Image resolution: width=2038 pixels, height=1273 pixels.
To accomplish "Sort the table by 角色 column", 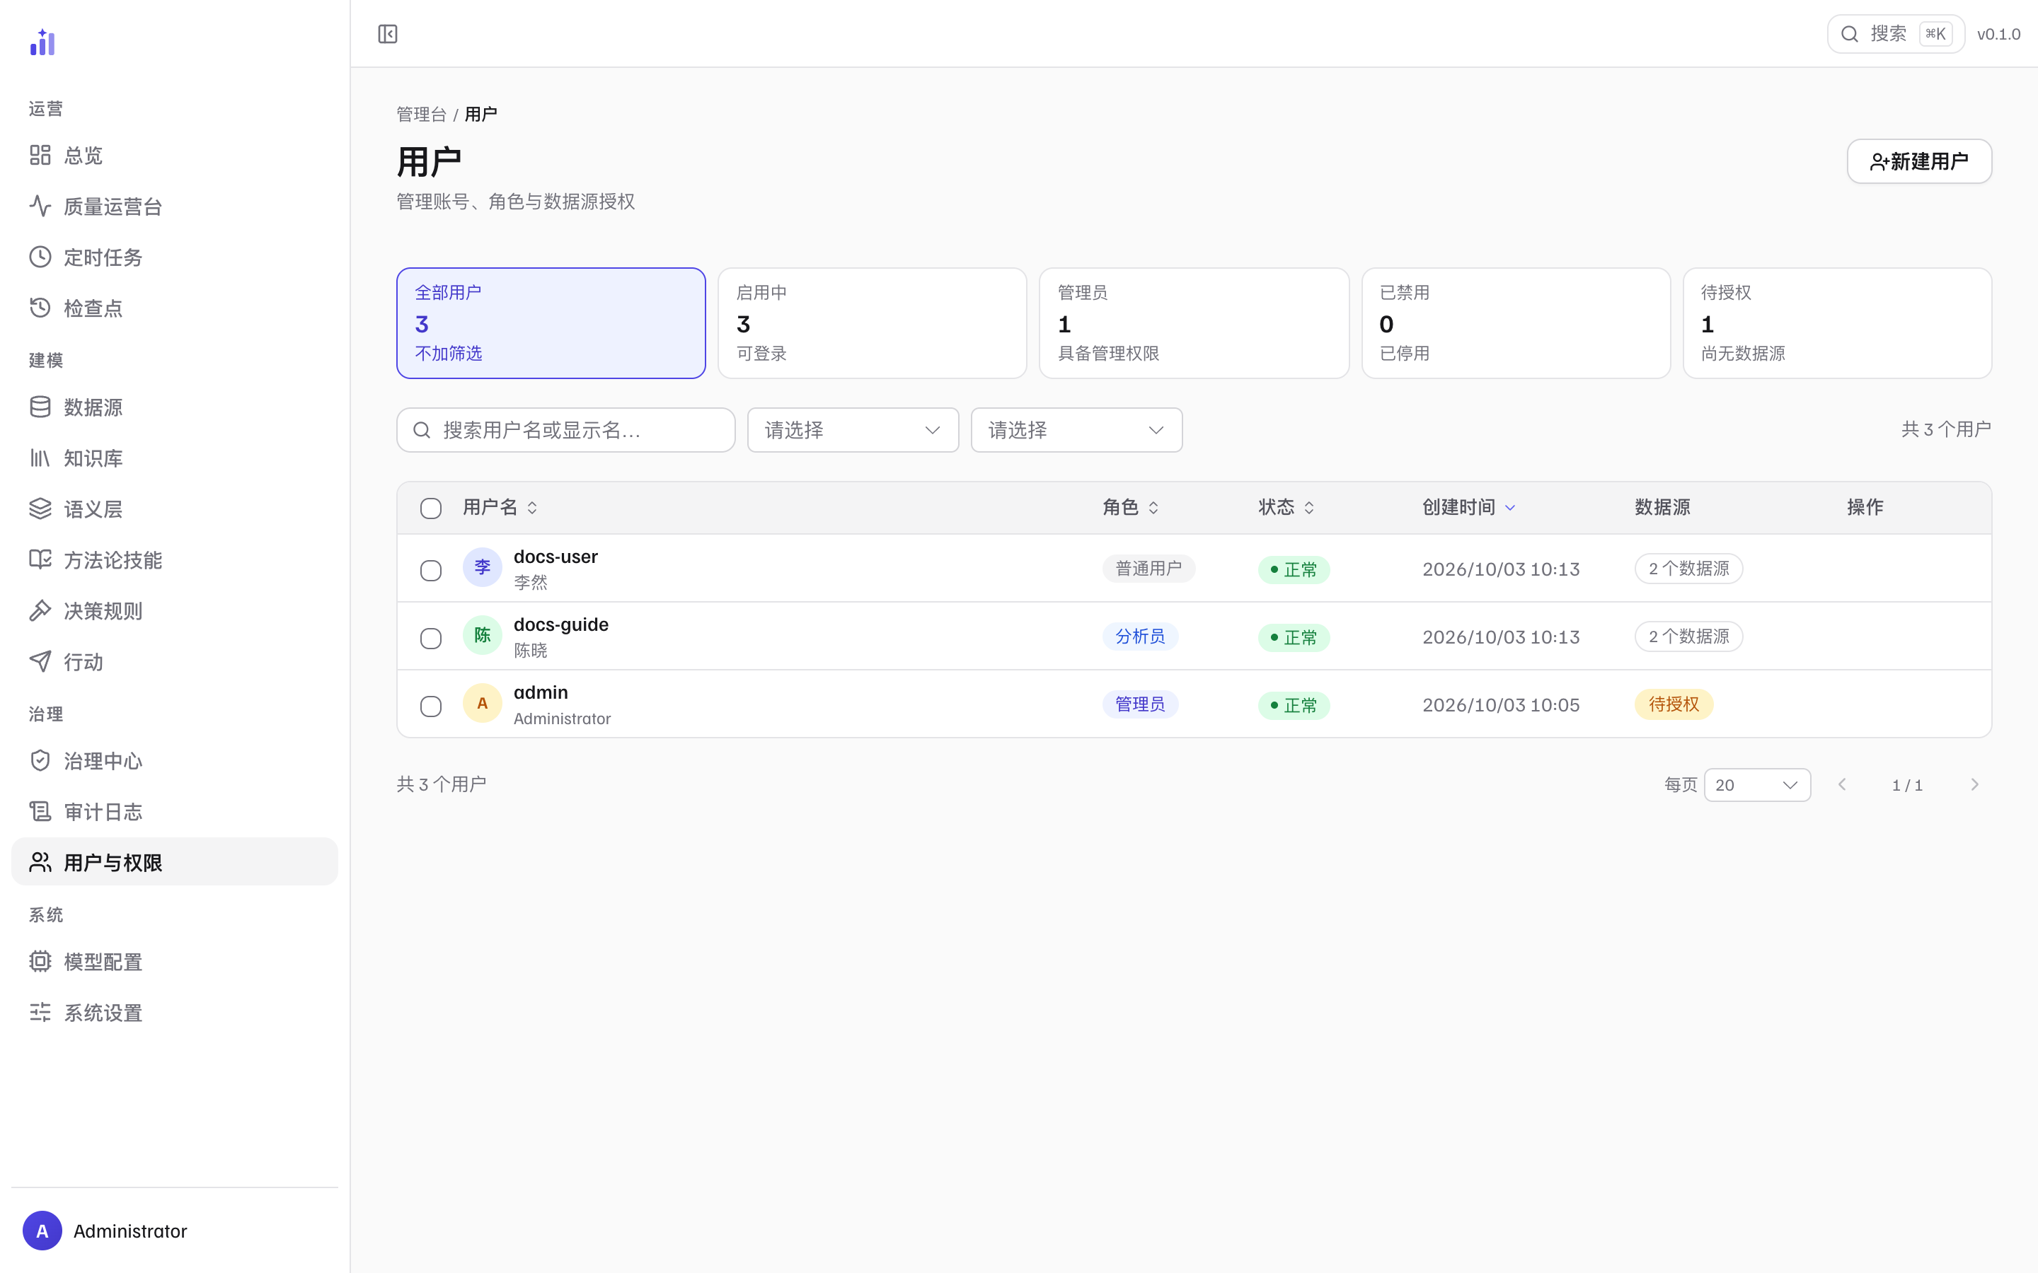I will 1130,508.
